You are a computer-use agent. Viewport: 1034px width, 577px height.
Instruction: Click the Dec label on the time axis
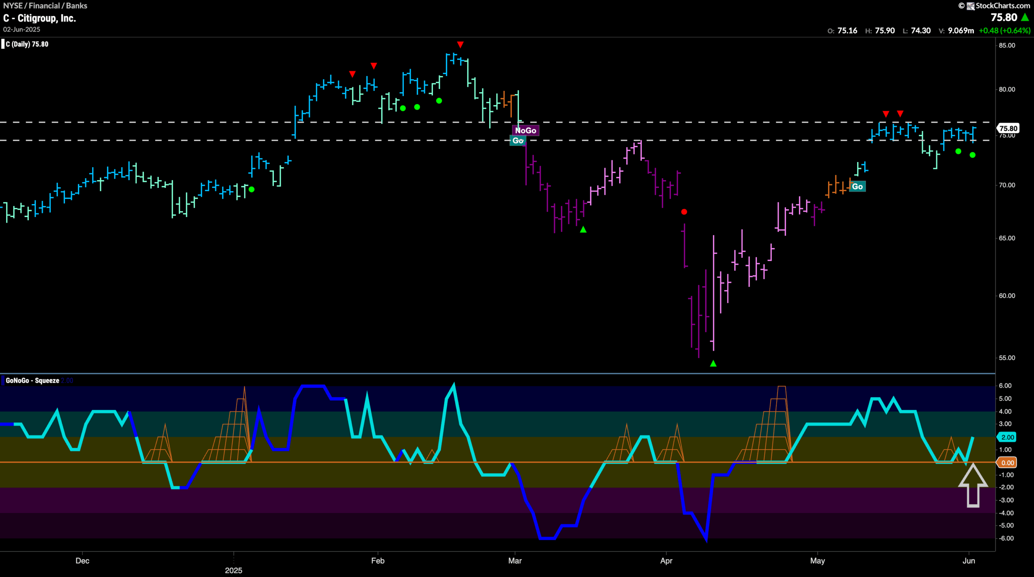tap(82, 560)
